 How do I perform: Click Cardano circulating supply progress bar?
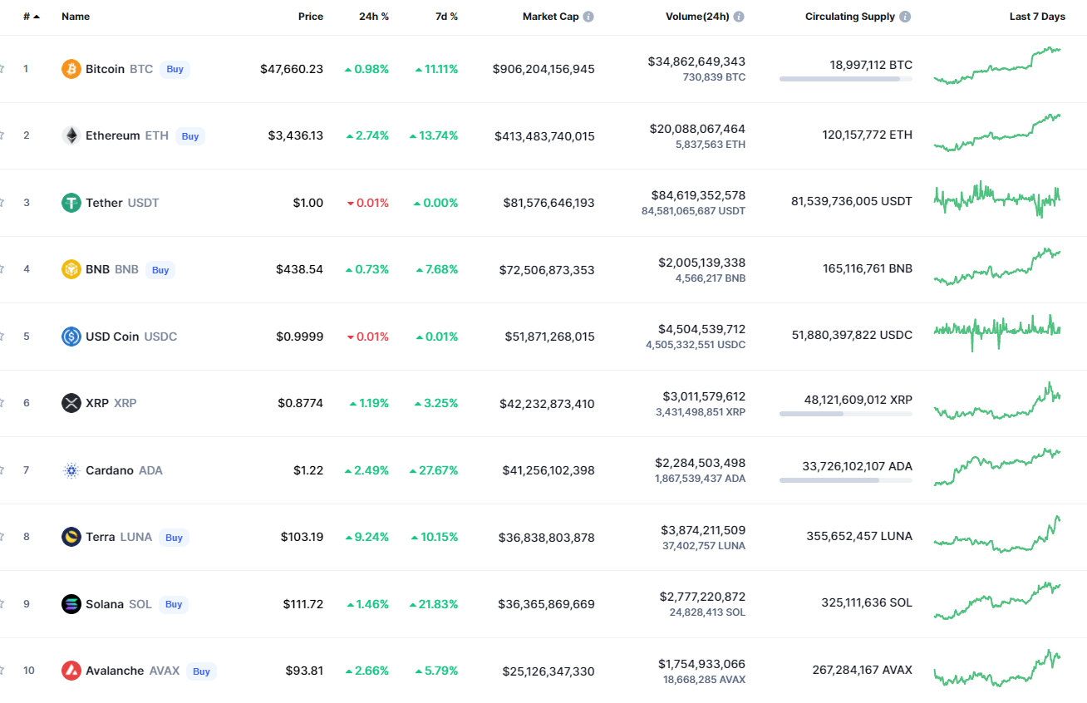[845, 480]
